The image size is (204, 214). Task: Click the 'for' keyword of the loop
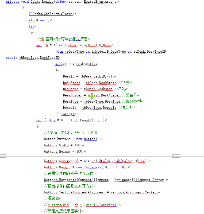[39, 120]
